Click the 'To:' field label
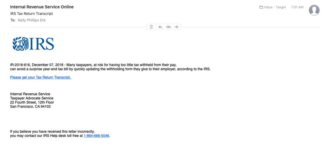Image resolution: width=327 pixels, height=161 pixels. coord(13,20)
